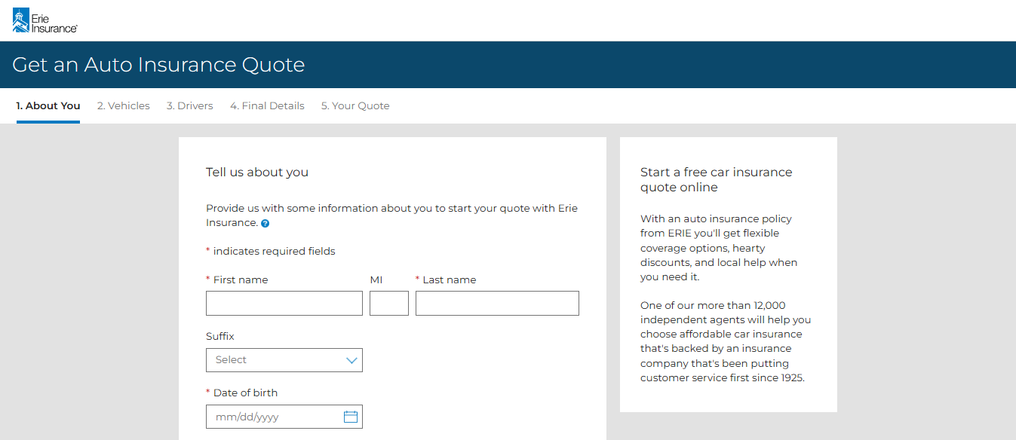Open the blue question mark help icon
Screen dimensions: 1016x440
[266, 224]
